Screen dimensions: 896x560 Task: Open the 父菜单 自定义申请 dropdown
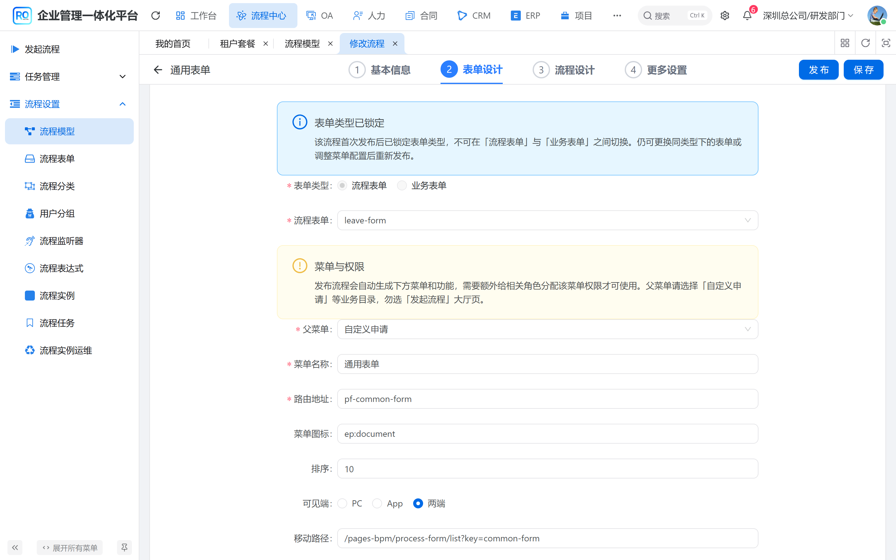click(x=547, y=329)
